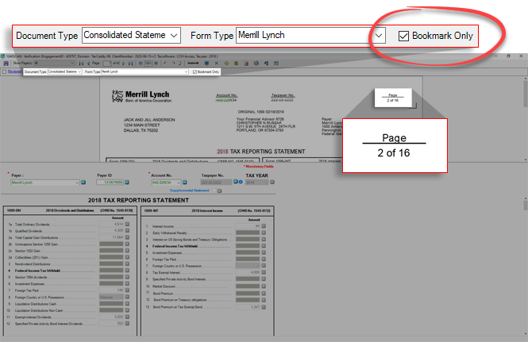
Task: Click the picture icon ending the toolbar
Action: coord(276,63)
